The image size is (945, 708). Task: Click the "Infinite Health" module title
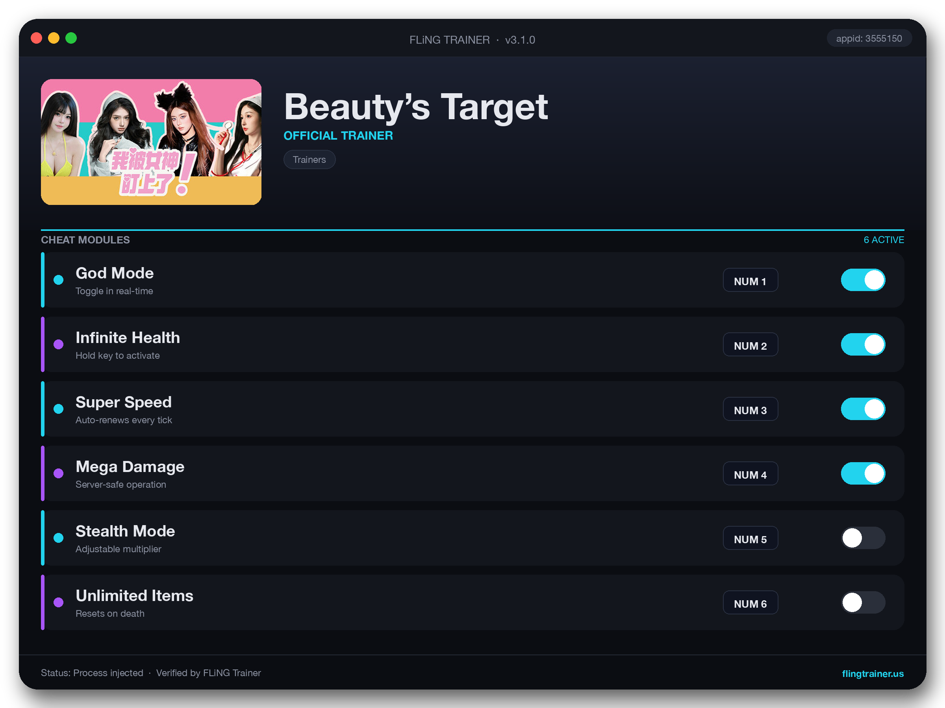coord(128,337)
